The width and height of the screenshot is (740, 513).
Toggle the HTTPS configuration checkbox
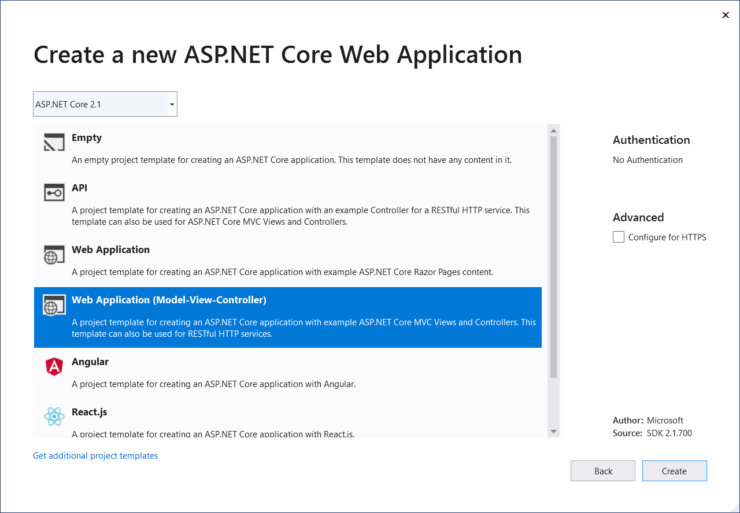pyautogui.click(x=618, y=237)
